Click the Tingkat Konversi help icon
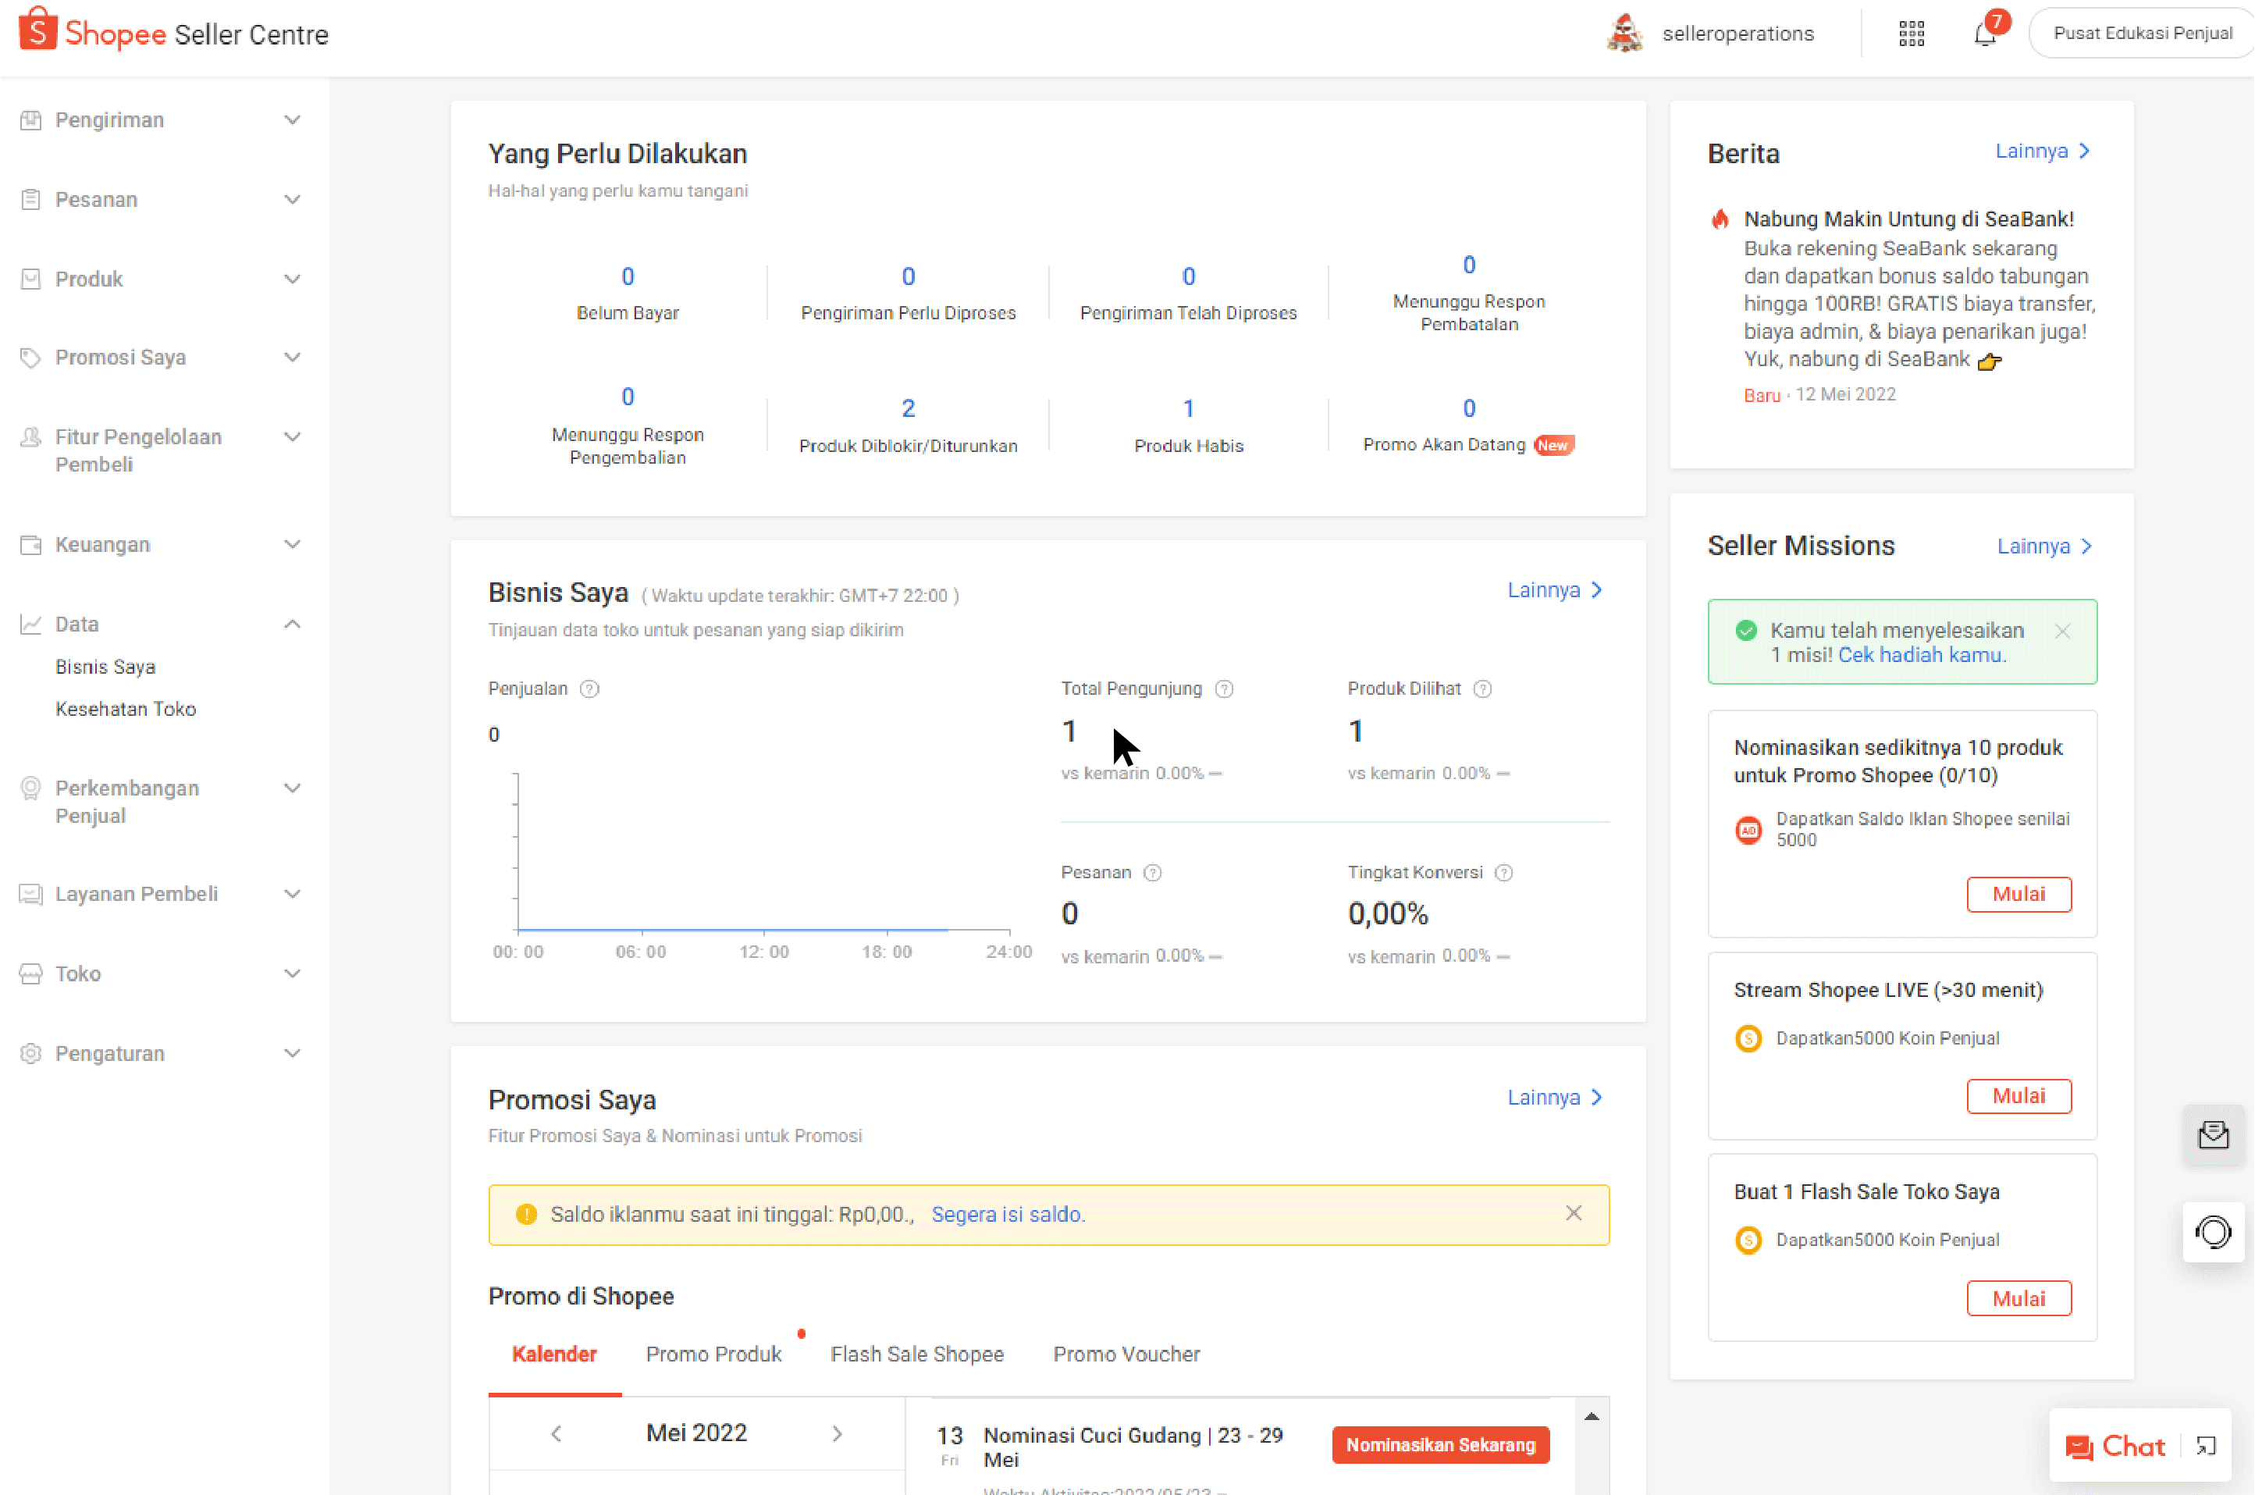The image size is (2255, 1495). coord(1503,874)
